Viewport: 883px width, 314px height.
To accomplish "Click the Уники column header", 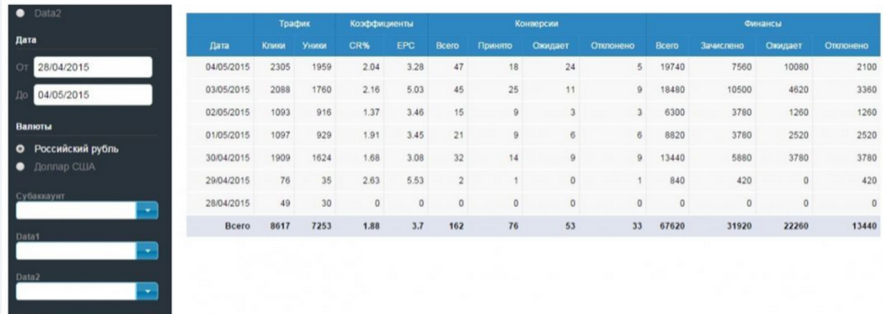I will [314, 46].
